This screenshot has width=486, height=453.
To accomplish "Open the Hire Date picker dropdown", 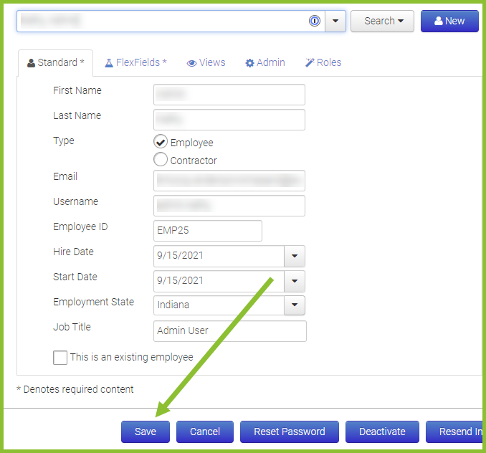I will 295,256.
